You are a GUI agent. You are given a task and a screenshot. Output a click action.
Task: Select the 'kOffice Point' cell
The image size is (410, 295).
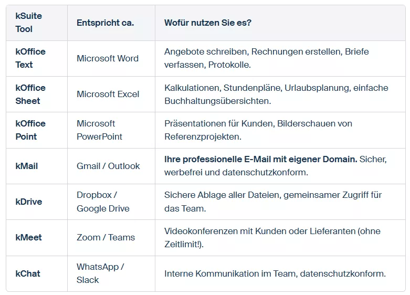[37, 130]
